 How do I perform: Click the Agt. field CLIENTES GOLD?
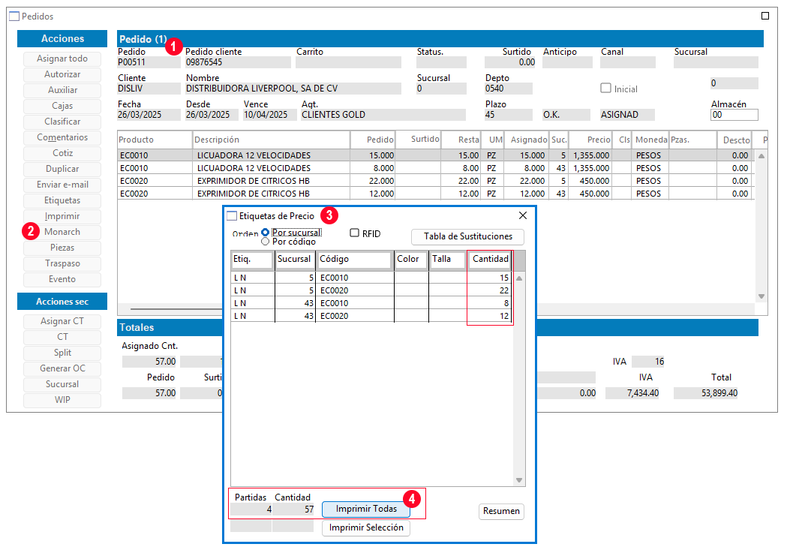383,115
